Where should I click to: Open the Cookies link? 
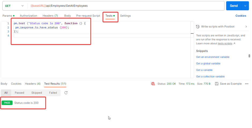click(x=241, y=16)
